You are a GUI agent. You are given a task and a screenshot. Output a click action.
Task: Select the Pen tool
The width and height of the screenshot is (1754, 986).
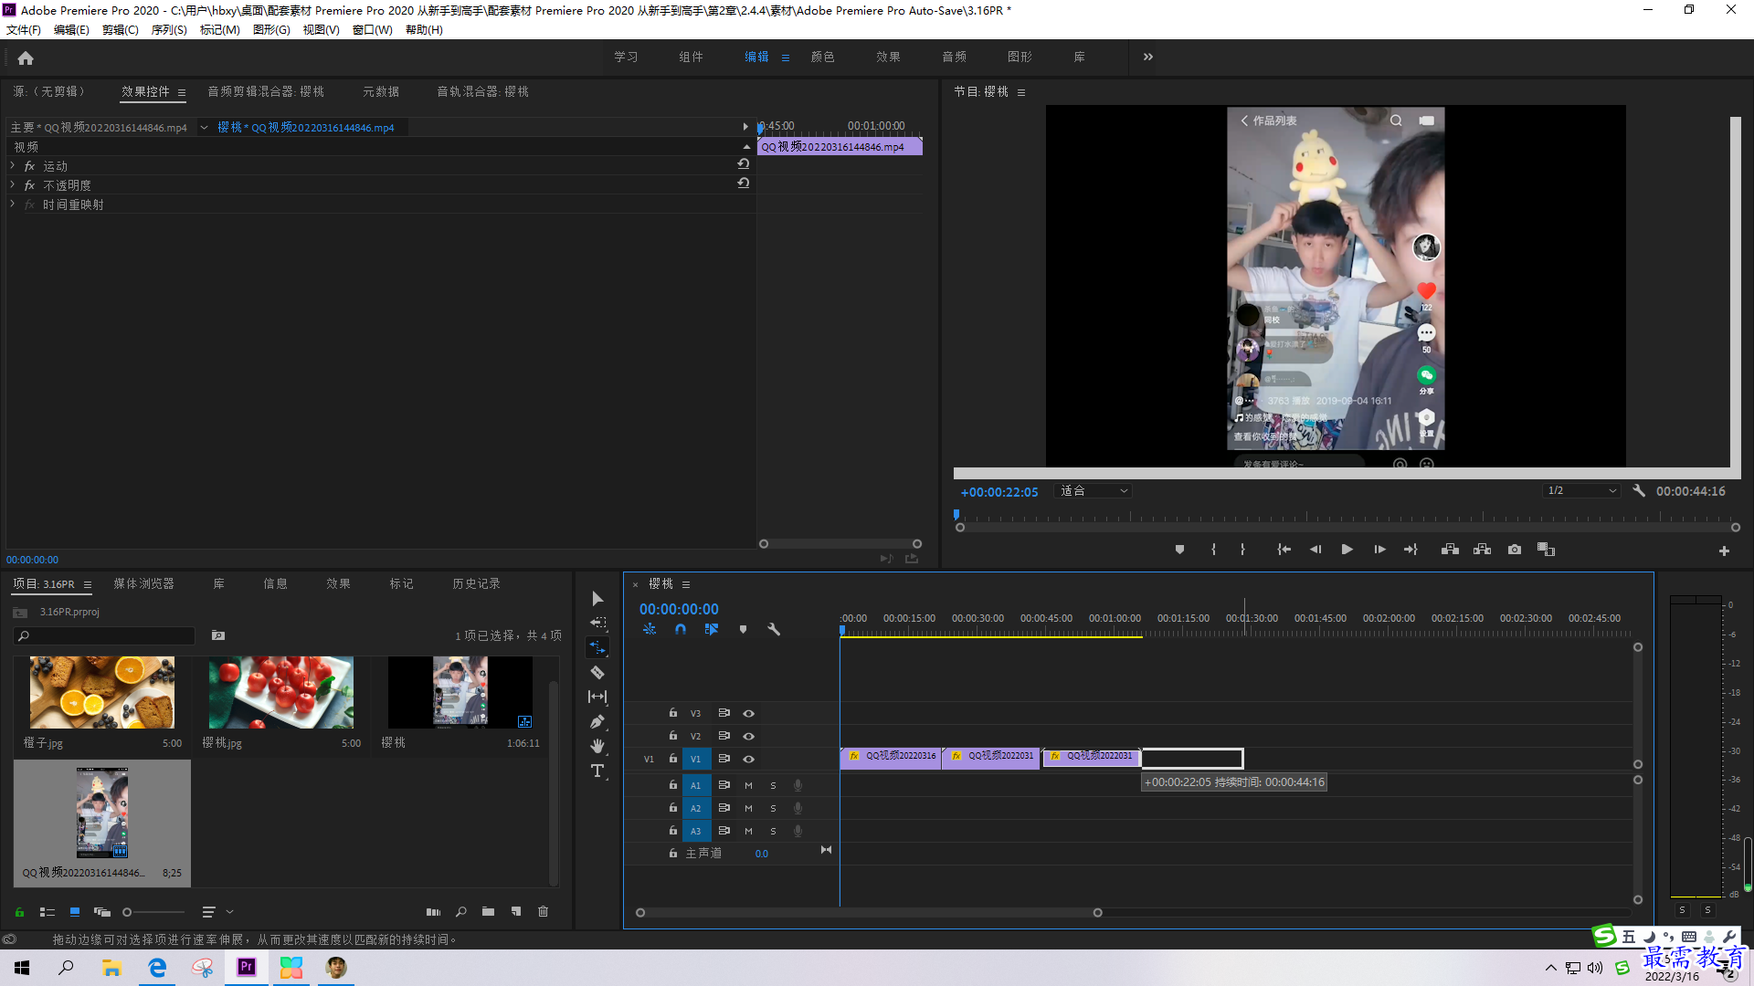tap(597, 721)
